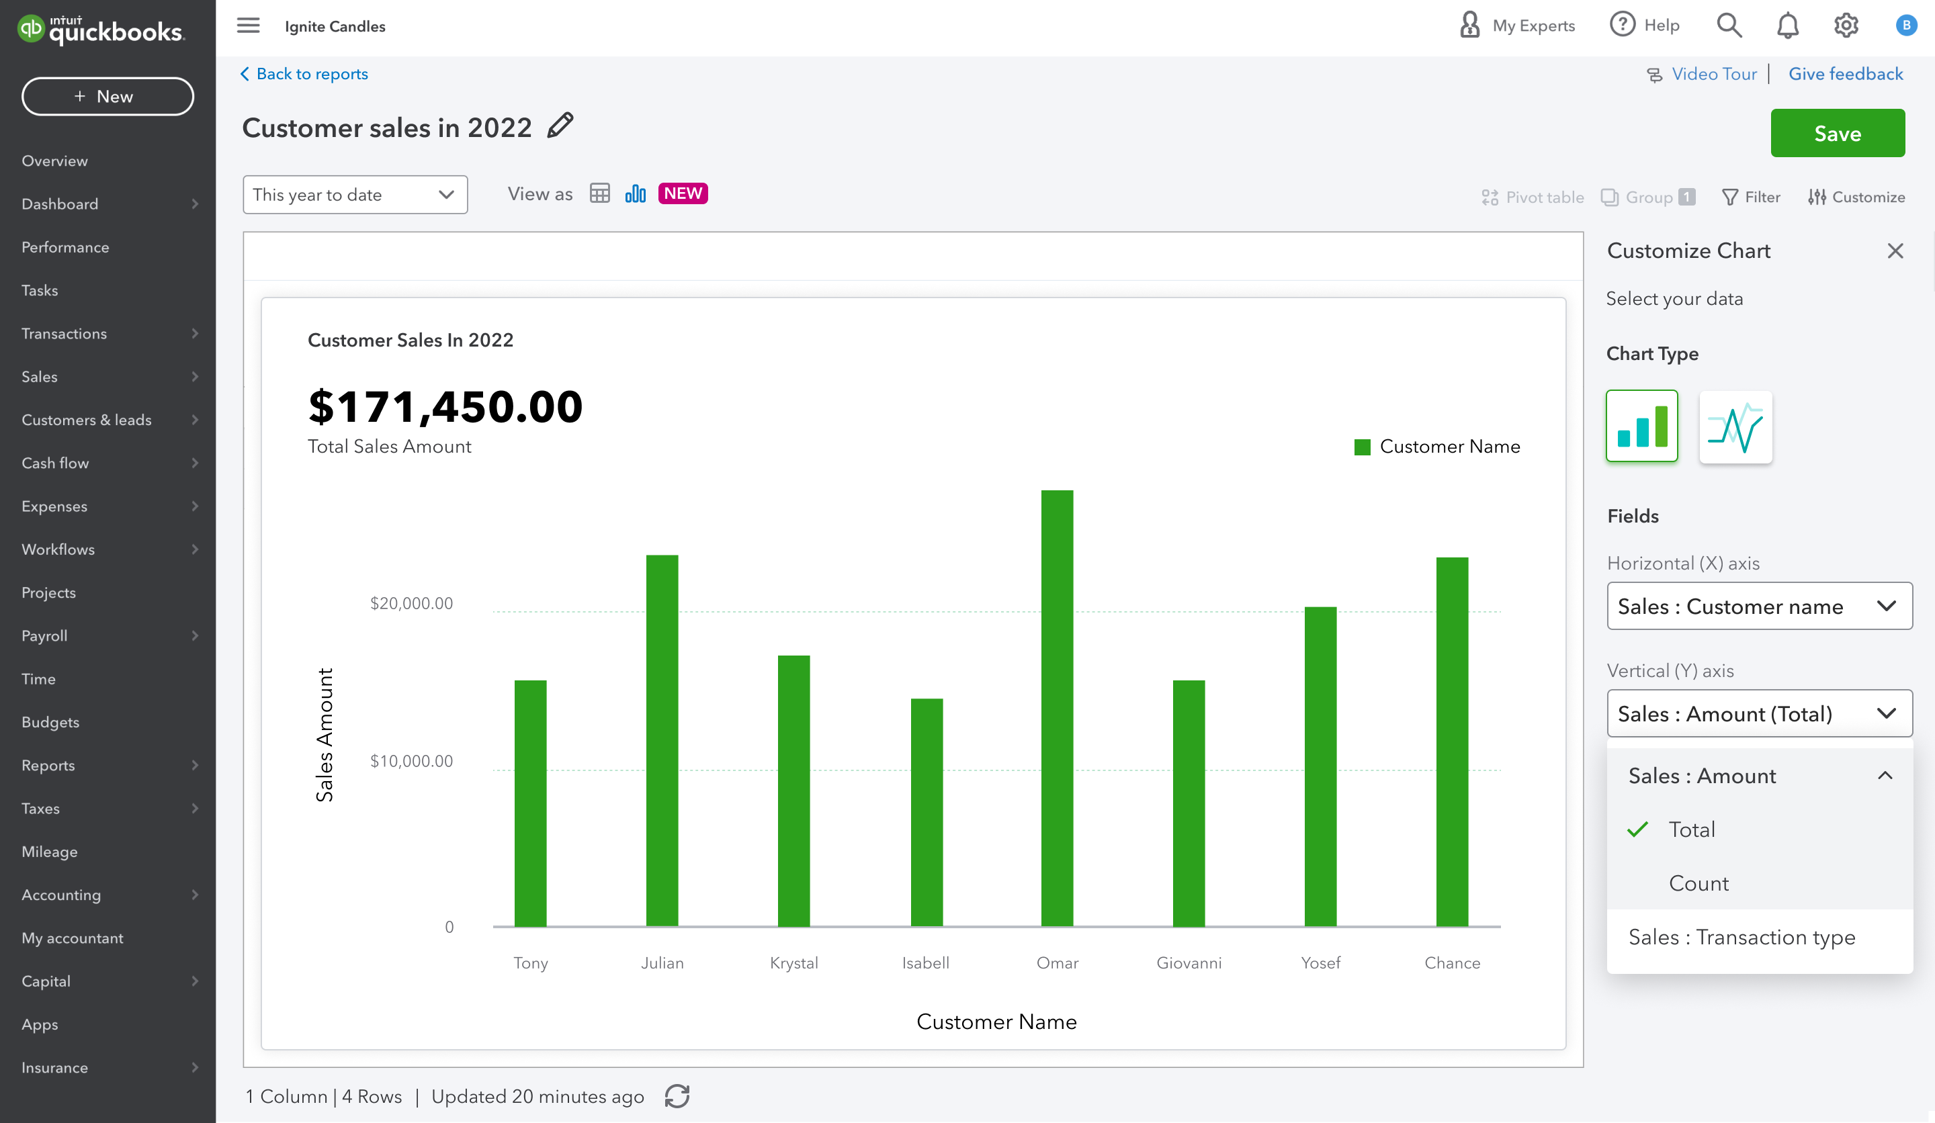Open the user profile avatar
The image size is (1935, 1123).
pyautogui.click(x=1906, y=26)
